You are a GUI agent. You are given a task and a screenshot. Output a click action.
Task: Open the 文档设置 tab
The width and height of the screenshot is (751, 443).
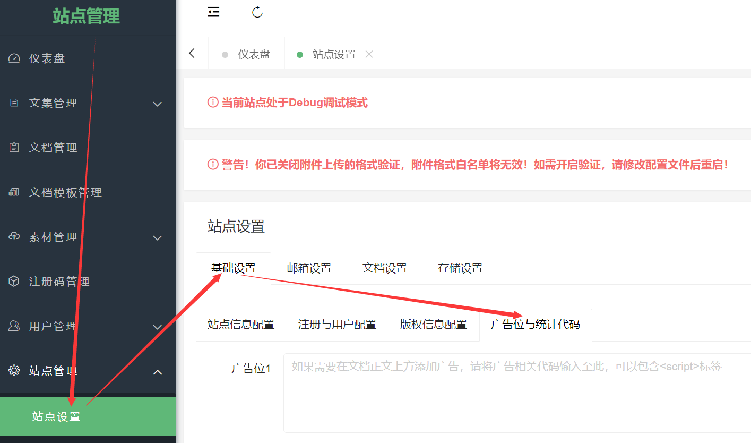click(384, 268)
